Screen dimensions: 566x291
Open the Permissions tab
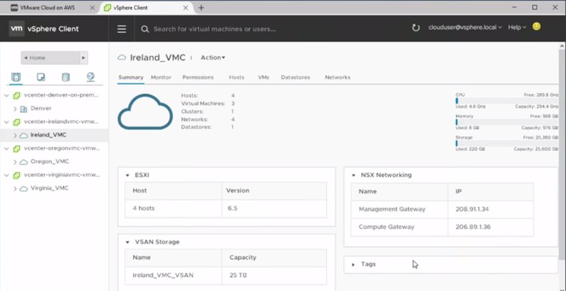click(x=198, y=77)
